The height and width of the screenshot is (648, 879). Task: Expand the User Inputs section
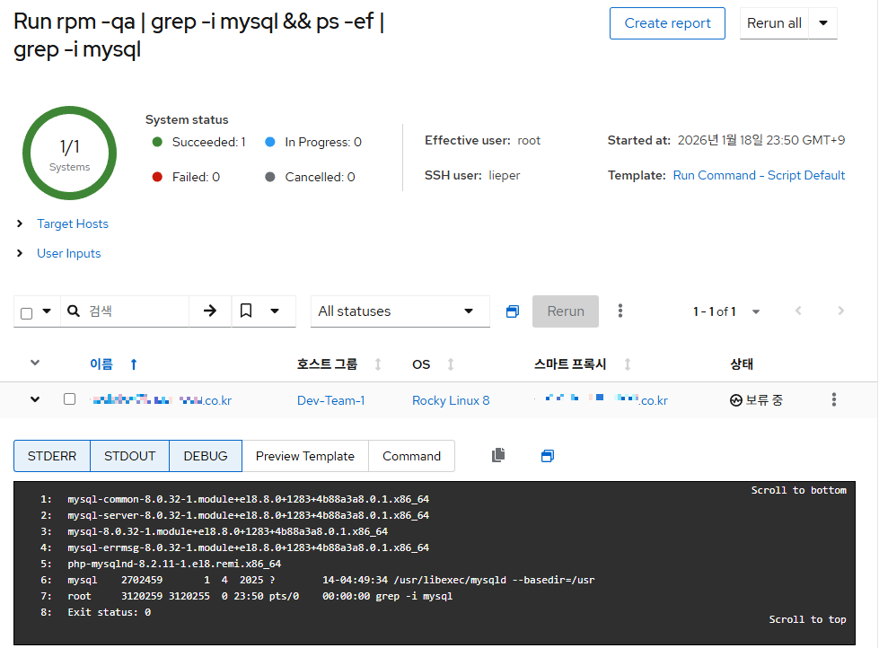[x=68, y=253]
